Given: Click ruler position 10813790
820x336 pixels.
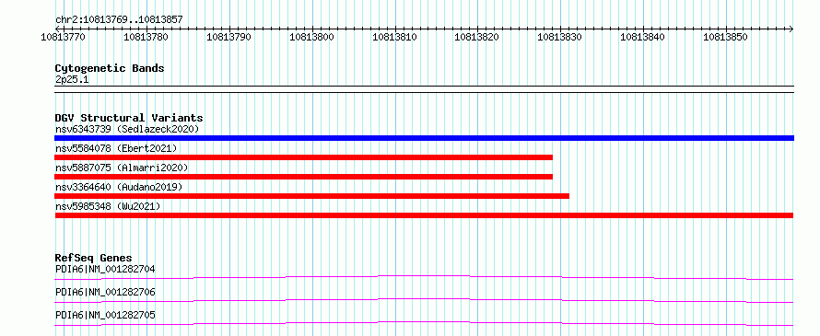Looking at the screenshot, I should pyautogui.click(x=228, y=37).
